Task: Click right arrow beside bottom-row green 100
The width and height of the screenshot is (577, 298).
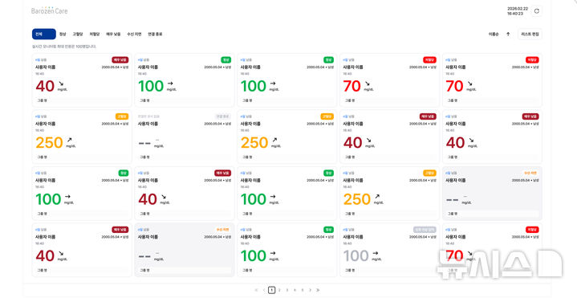Action: (x=272, y=253)
